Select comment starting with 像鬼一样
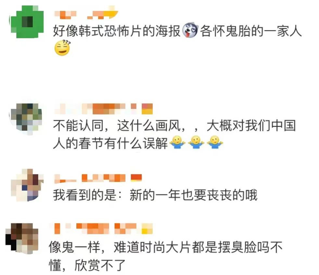Image resolution: width=319 pixels, height=275 pixels. point(166,256)
